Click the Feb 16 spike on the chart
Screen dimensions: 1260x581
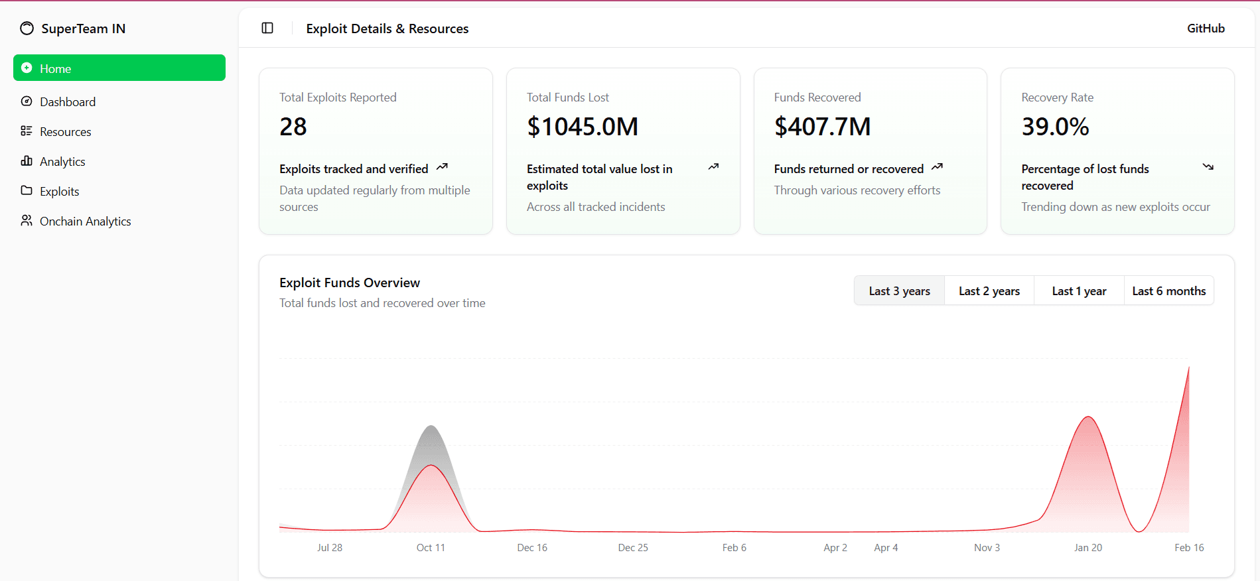1188,367
